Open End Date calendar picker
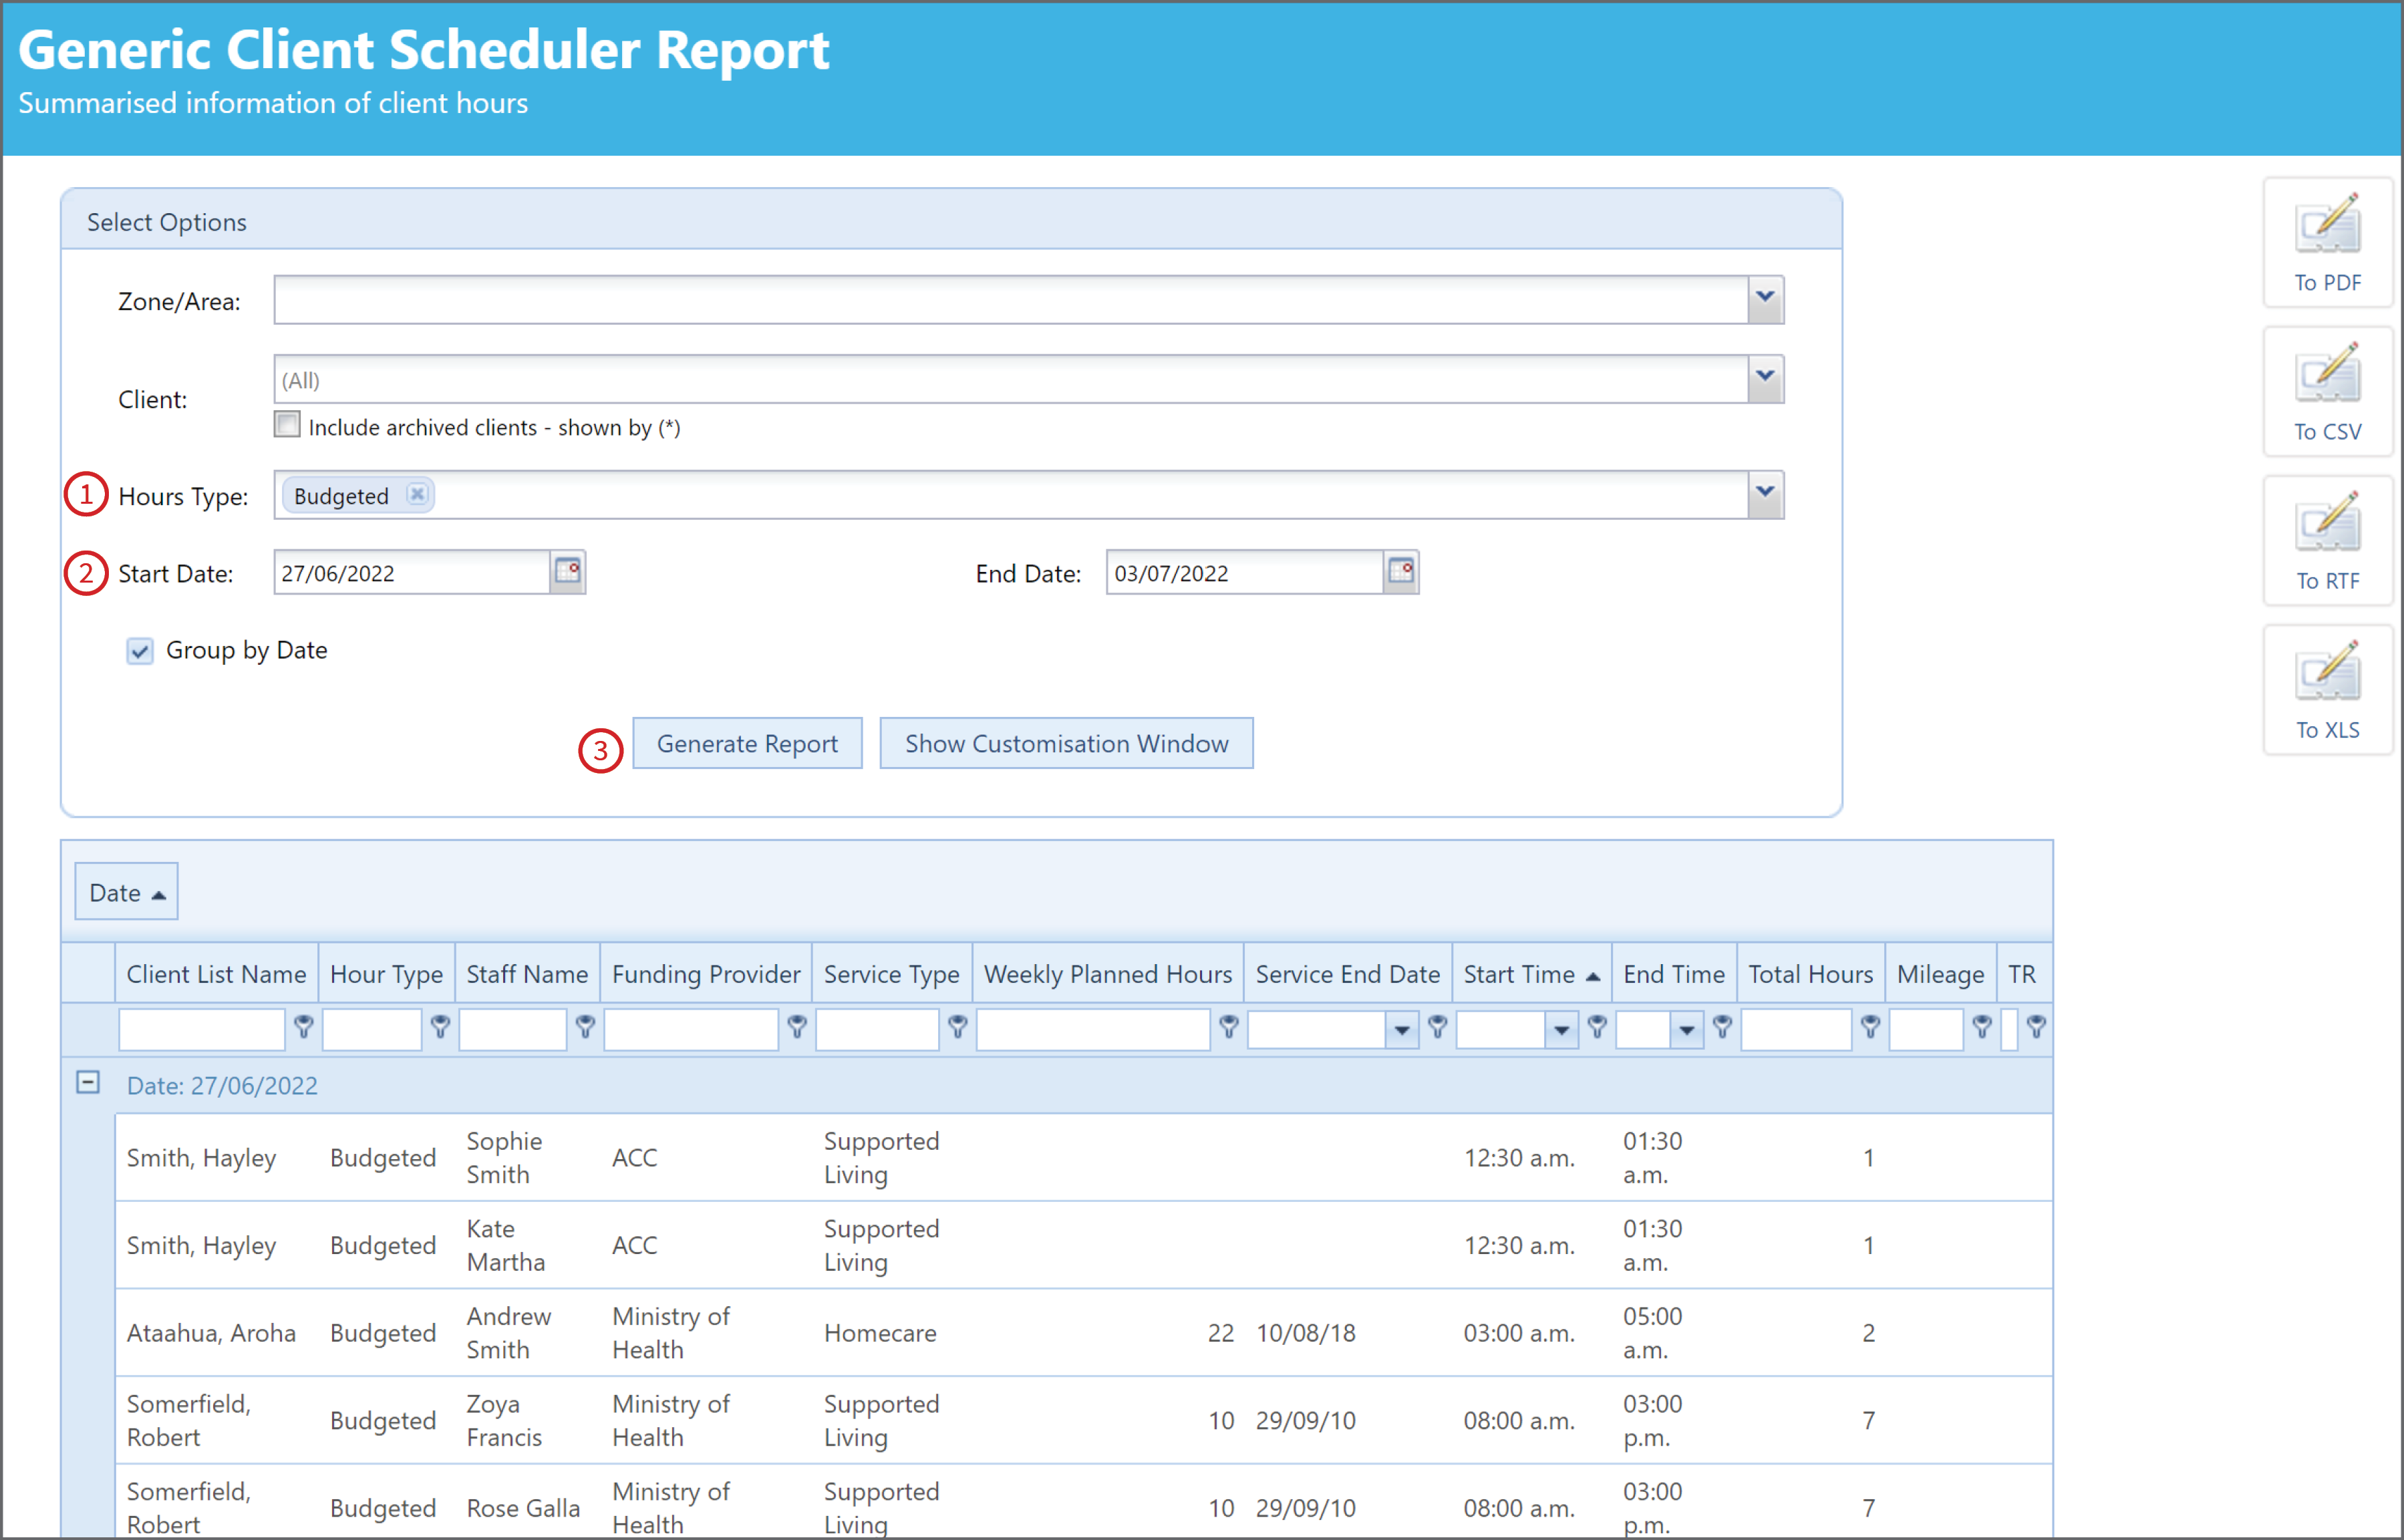 pos(1401,572)
